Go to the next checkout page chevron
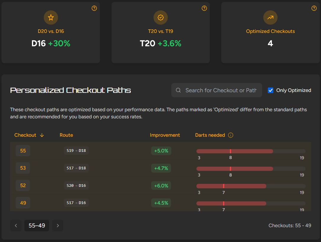 [x=58, y=226]
